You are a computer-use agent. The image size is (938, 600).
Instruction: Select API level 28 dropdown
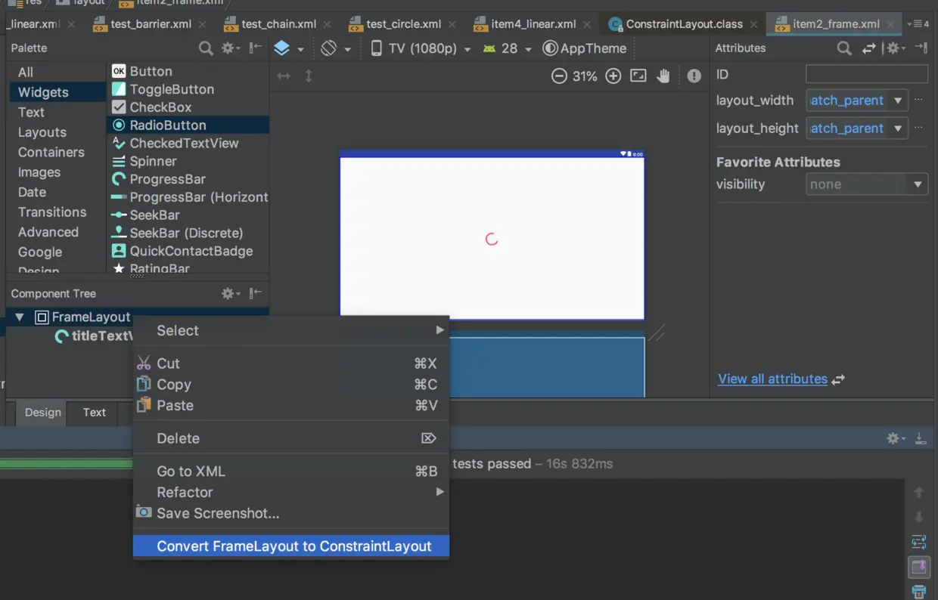pyautogui.click(x=508, y=48)
